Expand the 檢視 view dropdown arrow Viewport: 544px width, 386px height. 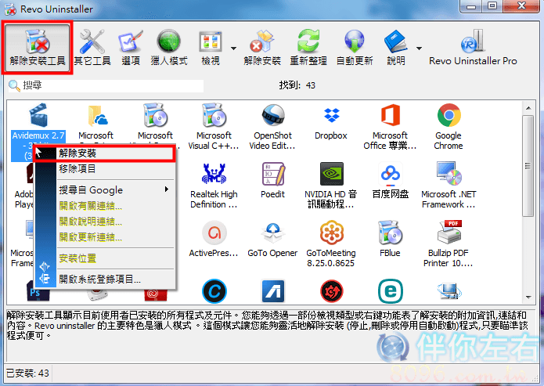[x=233, y=49]
